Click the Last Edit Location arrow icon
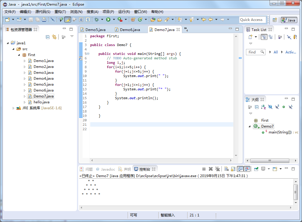The width and height of the screenshot is (302, 222). click(x=203, y=19)
